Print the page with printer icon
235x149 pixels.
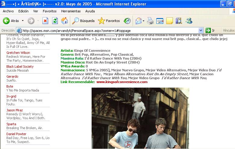[150, 21]
